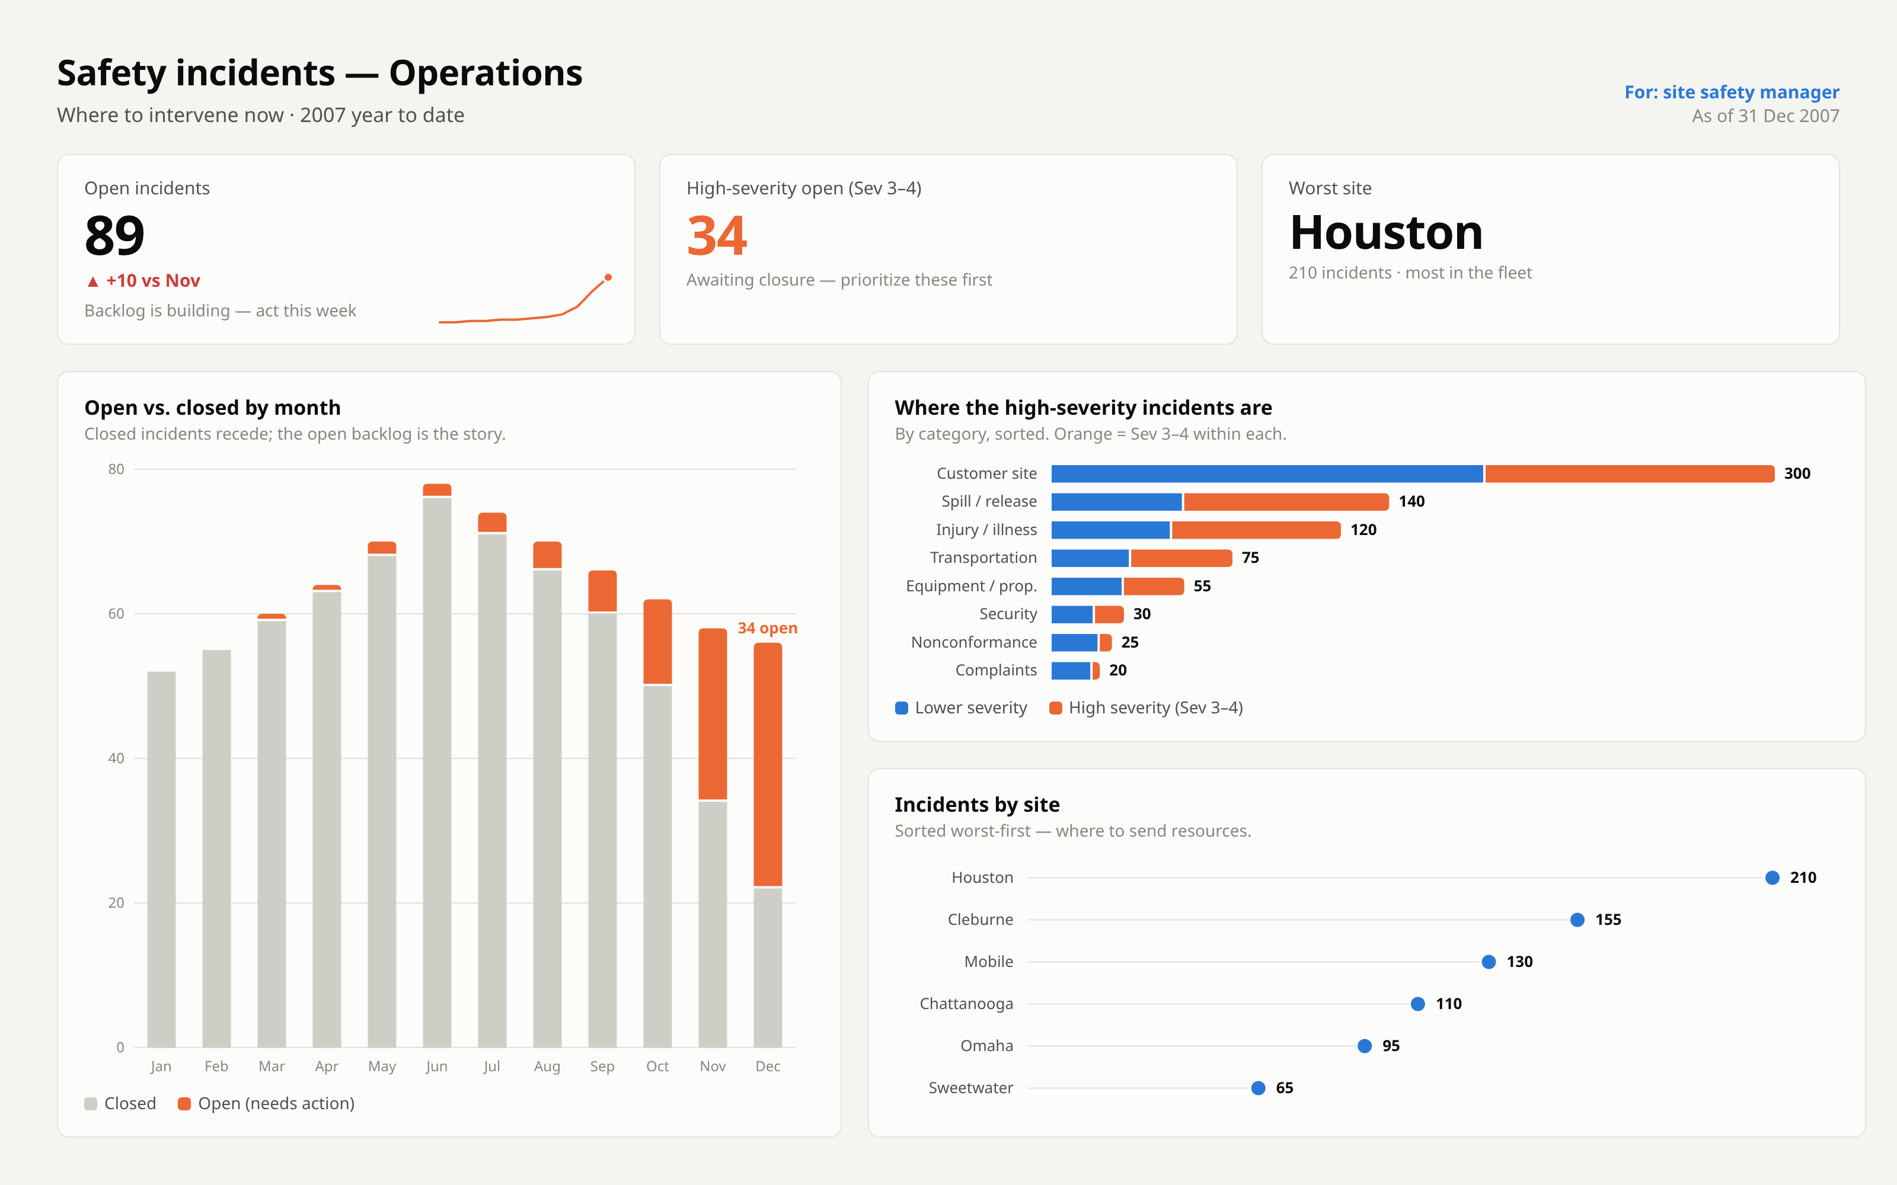Click the 'Open vs. closed by month' title
The width and height of the screenshot is (1897, 1185).
[x=212, y=408]
